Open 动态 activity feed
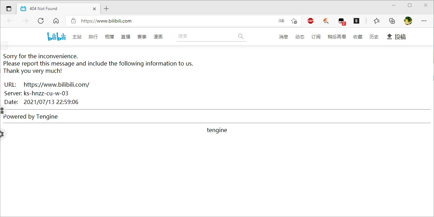The width and height of the screenshot is (434, 217). 300,37
